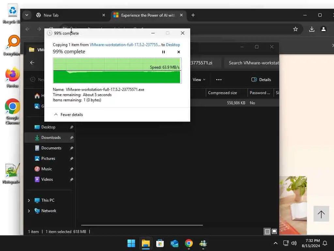Close the New Tab browser tab

(103, 15)
